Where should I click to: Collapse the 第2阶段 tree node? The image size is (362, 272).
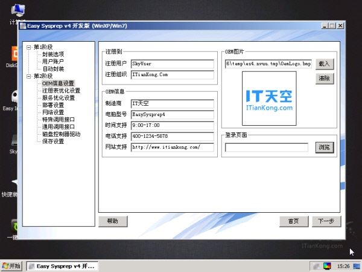tap(28, 76)
